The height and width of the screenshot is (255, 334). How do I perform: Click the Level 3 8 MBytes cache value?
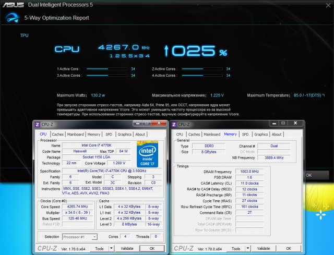click(x=129, y=224)
